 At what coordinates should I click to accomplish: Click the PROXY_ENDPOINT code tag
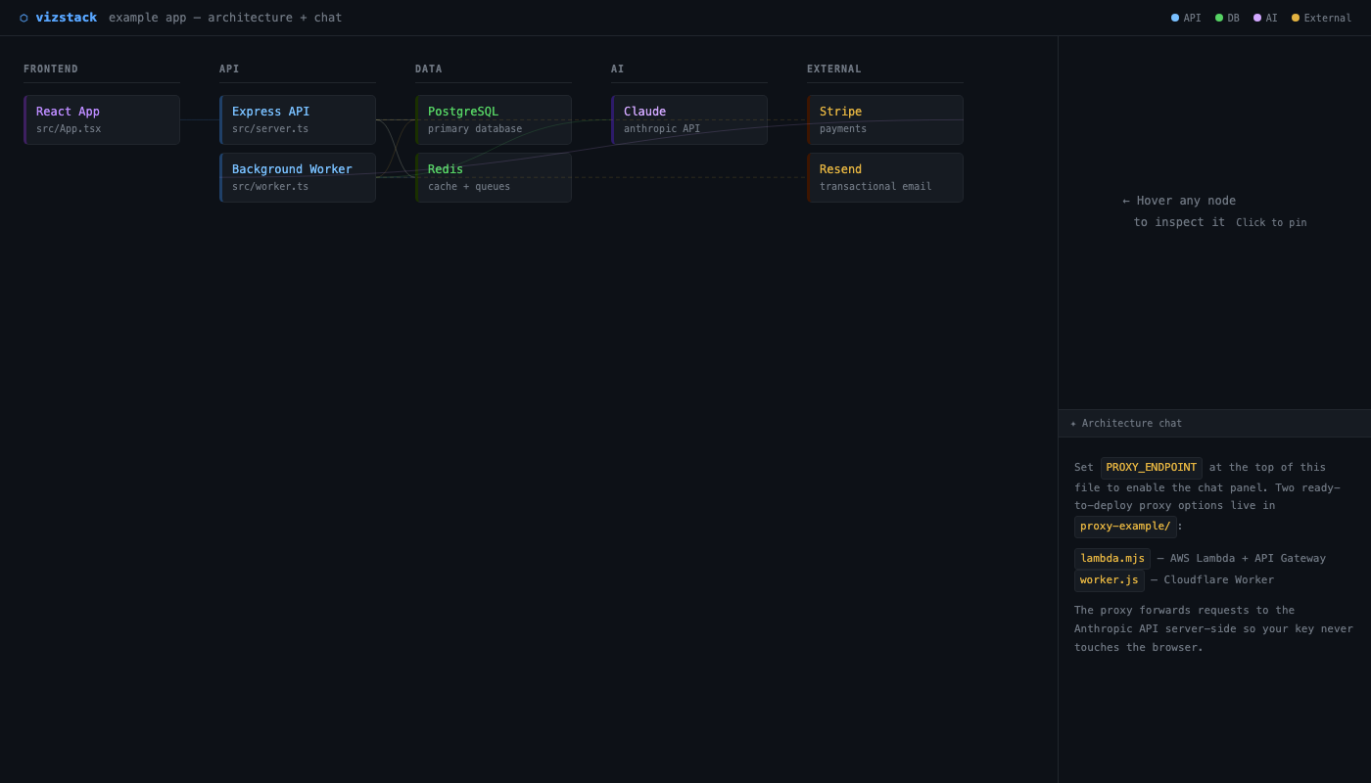[1152, 468]
